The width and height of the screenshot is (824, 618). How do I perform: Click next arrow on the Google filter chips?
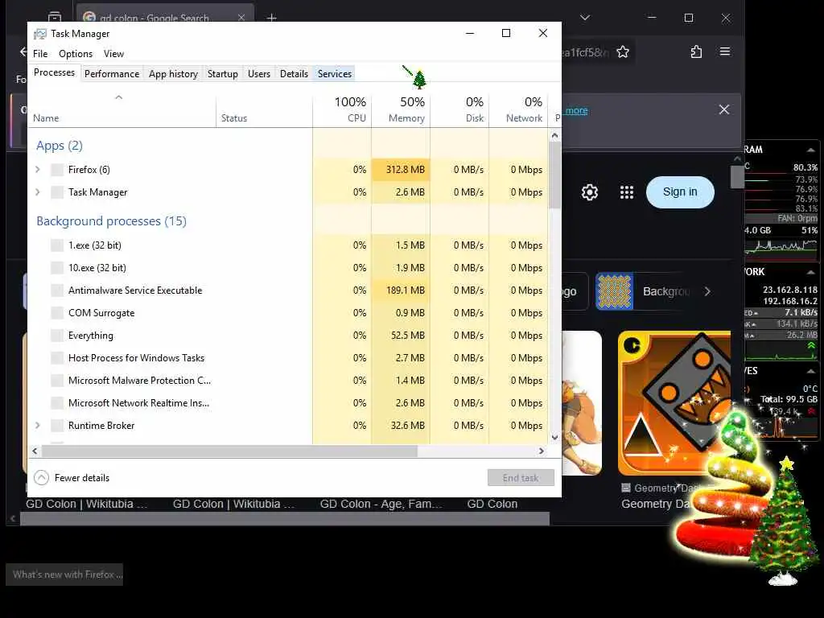[708, 291]
